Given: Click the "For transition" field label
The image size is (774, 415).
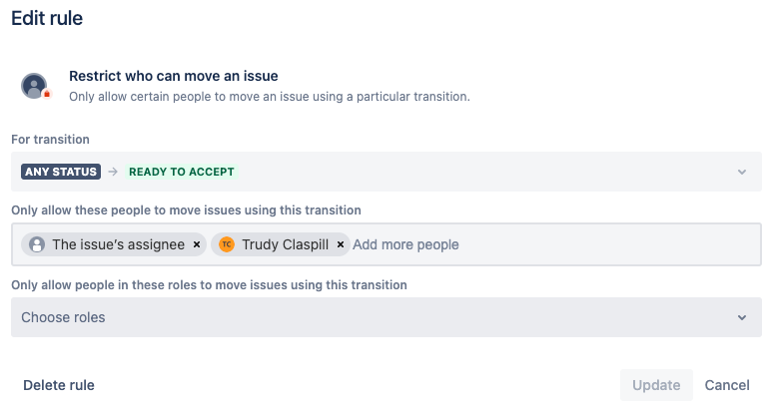Looking at the screenshot, I should [50, 140].
